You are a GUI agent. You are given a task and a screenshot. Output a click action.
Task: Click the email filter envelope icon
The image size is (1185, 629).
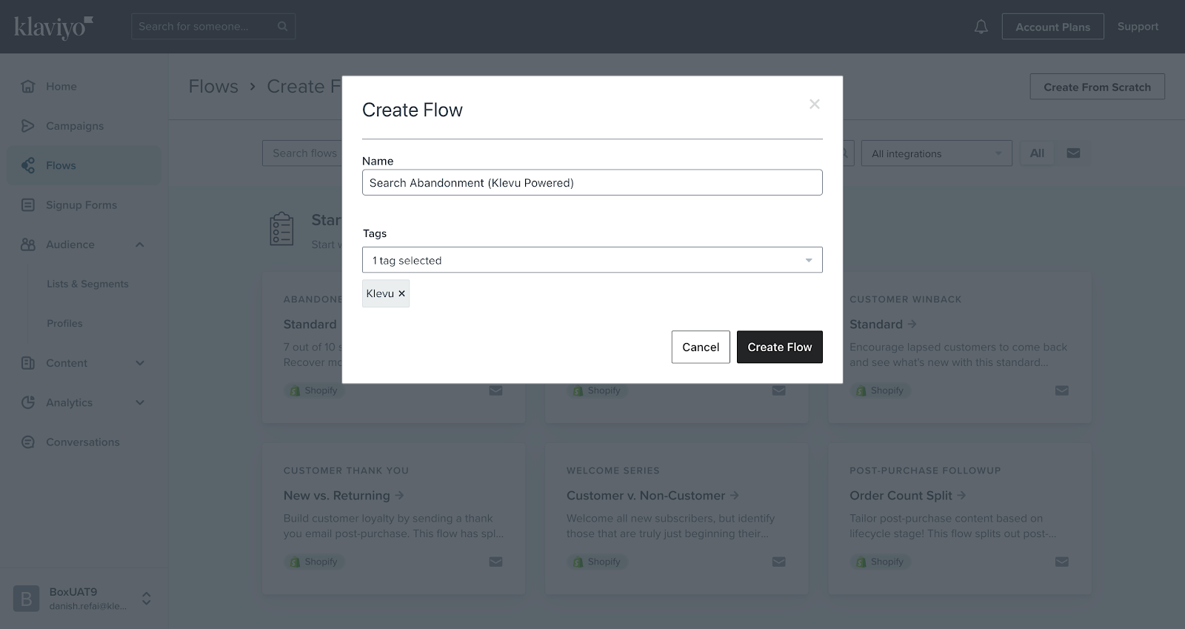click(x=1073, y=153)
